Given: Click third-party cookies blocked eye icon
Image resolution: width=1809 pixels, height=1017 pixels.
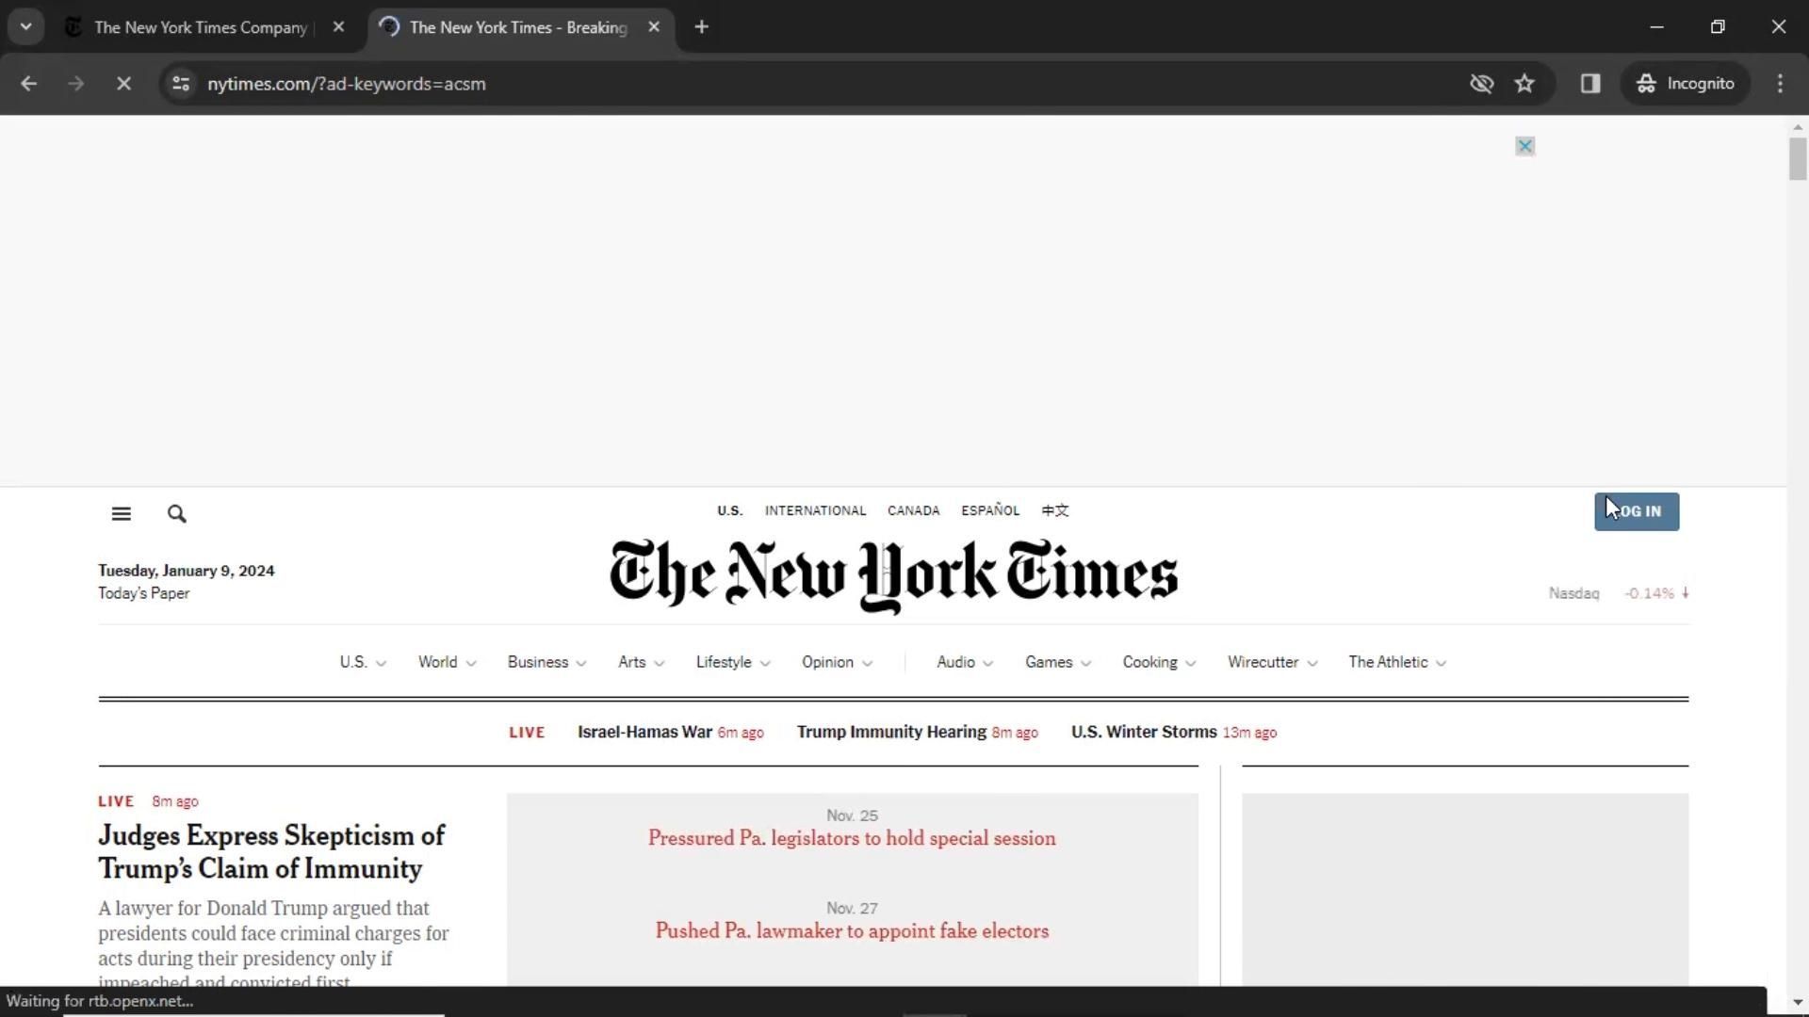Looking at the screenshot, I should pyautogui.click(x=1481, y=84).
